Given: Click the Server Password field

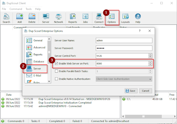Looking at the screenshot, I should tap(124, 48).
